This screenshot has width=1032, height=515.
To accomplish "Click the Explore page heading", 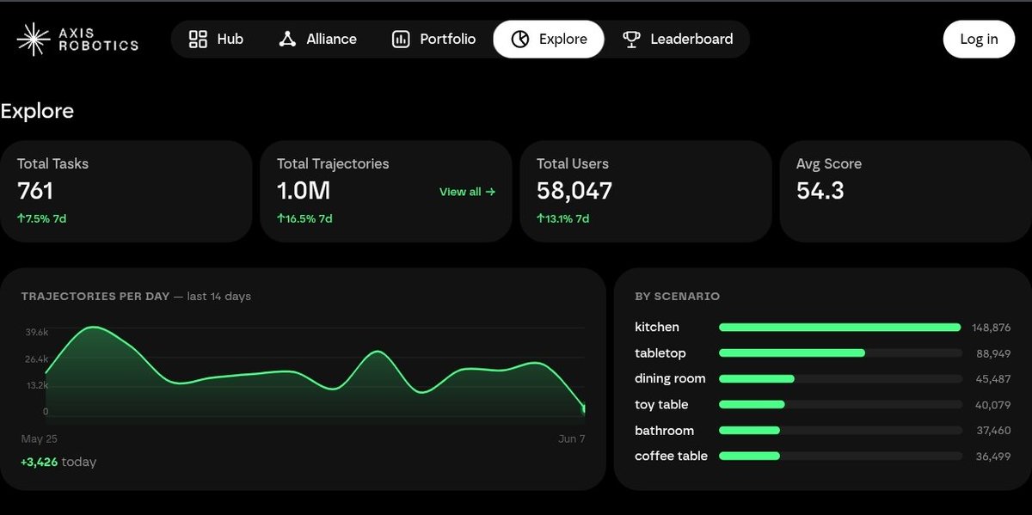I will pyautogui.click(x=37, y=111).
